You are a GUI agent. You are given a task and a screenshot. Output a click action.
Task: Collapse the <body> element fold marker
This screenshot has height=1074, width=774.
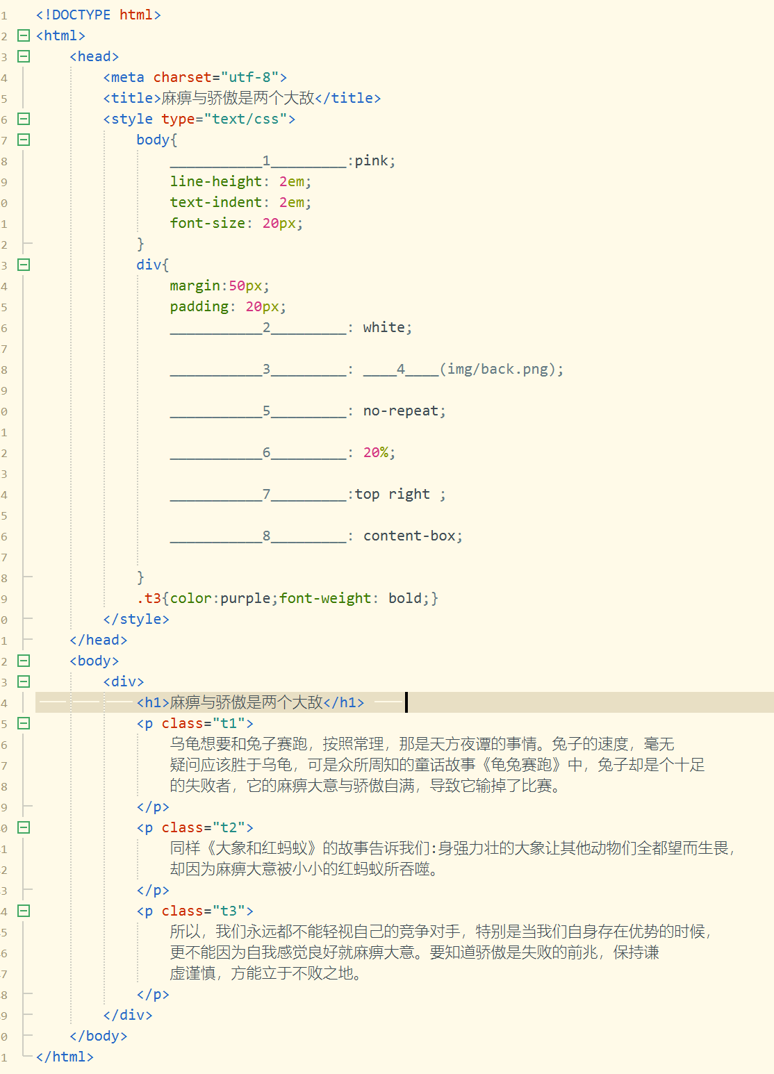tap(24, 661)
